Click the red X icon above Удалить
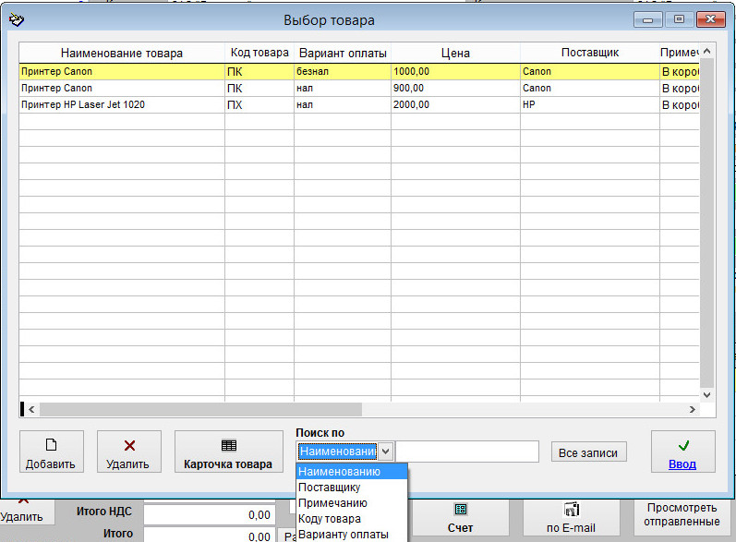The image size is (736, 542). [x=129, y=445]
